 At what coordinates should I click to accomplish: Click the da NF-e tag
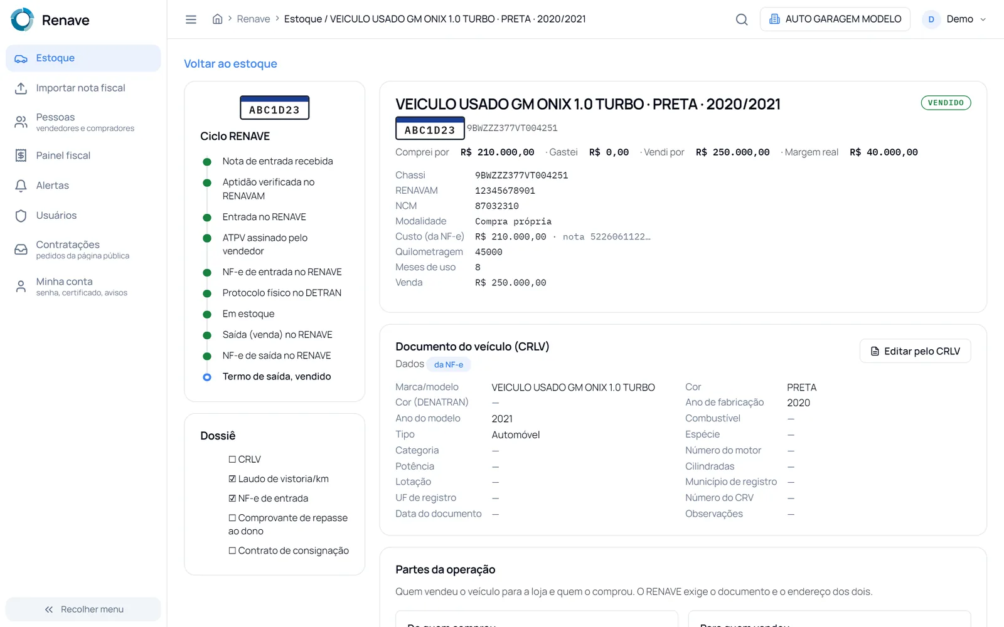point(449,364)
